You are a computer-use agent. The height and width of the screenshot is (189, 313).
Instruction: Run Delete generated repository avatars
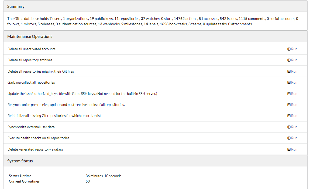[x=294, y=149]
